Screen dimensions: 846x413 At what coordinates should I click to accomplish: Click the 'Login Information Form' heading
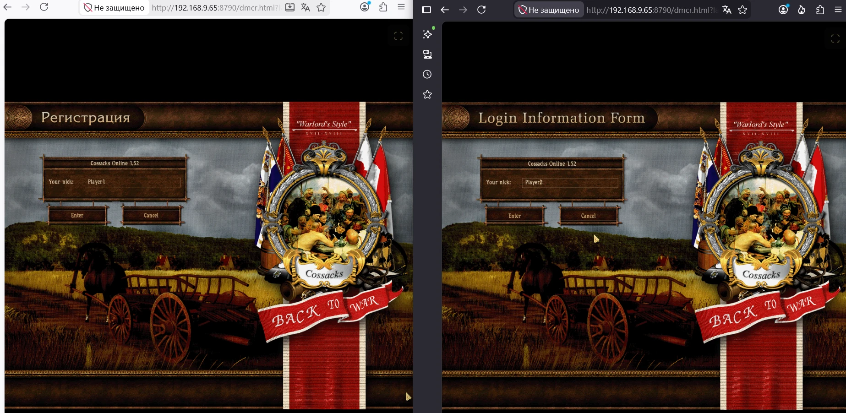562,118
